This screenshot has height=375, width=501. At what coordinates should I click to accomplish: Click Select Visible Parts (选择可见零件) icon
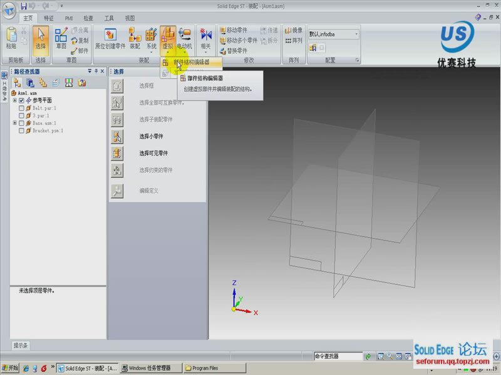(117, 153)
